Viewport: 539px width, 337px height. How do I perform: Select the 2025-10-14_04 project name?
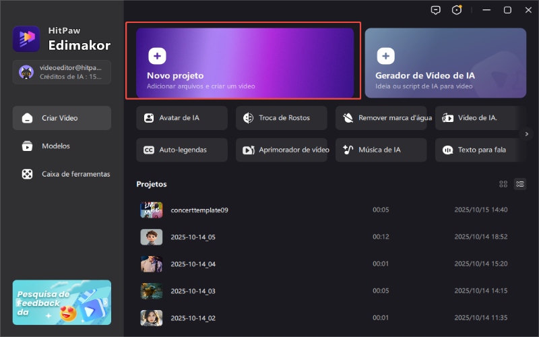point(193,264)
